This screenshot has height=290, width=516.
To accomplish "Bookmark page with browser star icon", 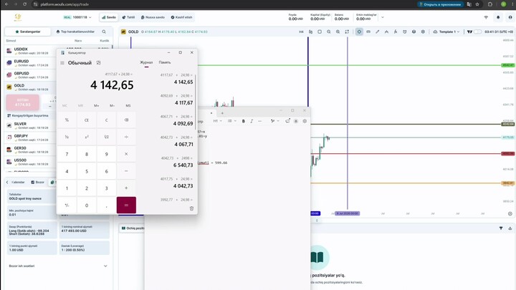I will click(477, 4).
